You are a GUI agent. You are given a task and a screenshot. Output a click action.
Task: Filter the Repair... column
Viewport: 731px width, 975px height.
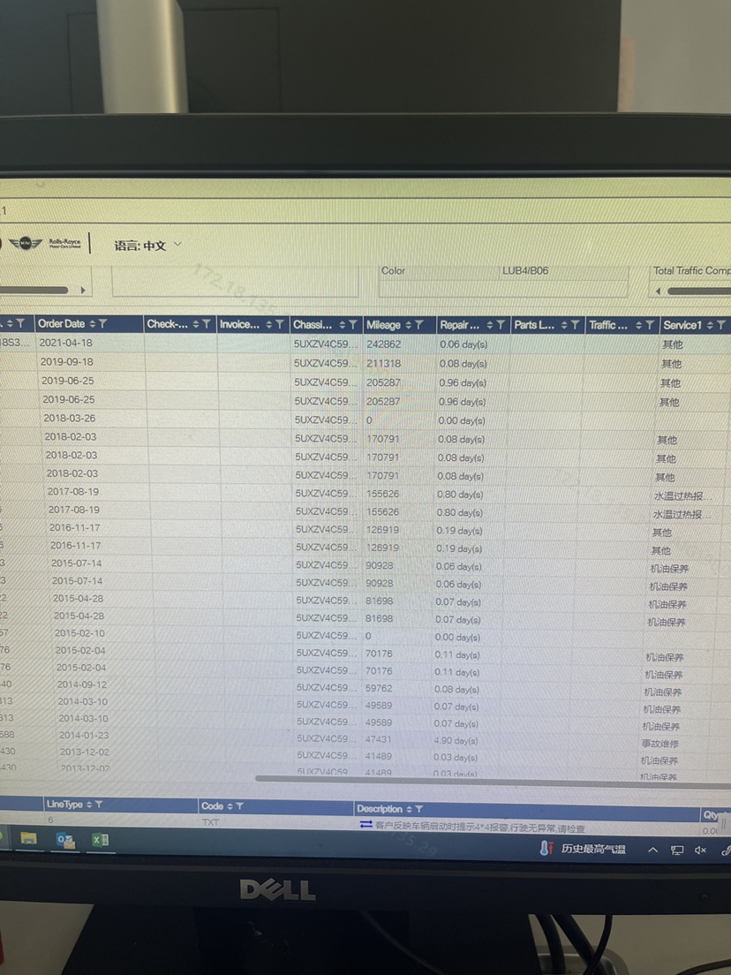pyautogui.click(x=501, y=325)
